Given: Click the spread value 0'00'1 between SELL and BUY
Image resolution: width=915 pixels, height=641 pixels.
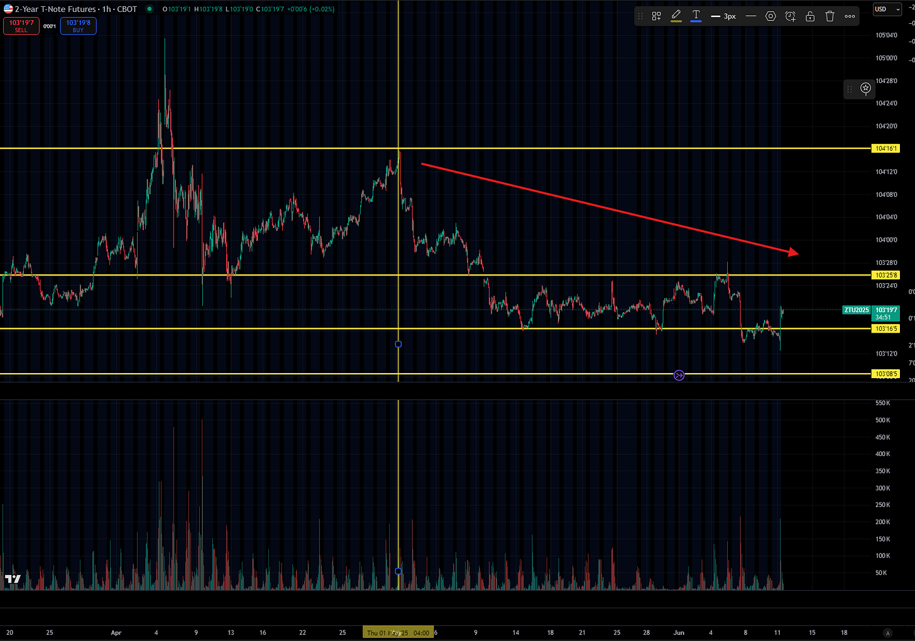Looking at the screenshot, I should click(x=50, y=26).
